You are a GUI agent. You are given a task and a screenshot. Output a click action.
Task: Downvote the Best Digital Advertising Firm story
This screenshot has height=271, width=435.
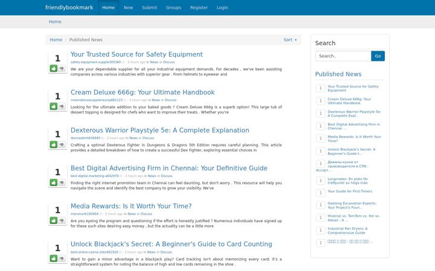point(62,182)
